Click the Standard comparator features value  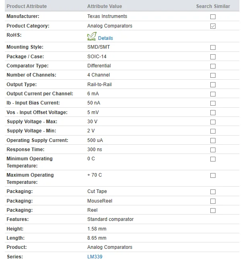[110, 219]
